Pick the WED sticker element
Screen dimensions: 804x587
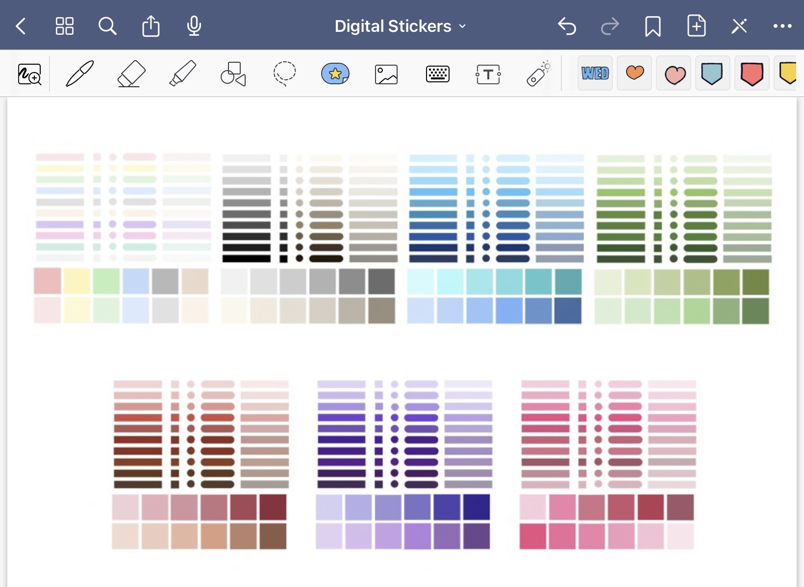click(595, 73)
